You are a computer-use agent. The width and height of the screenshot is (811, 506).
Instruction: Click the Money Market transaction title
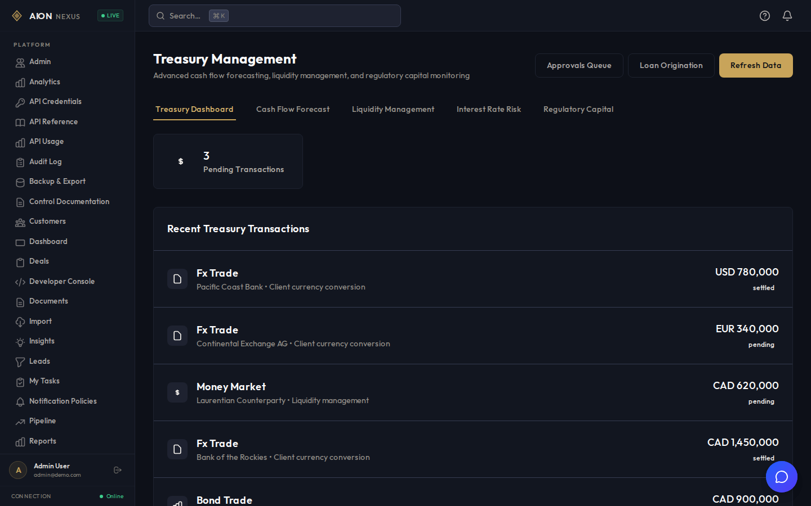tap(231, 387)
